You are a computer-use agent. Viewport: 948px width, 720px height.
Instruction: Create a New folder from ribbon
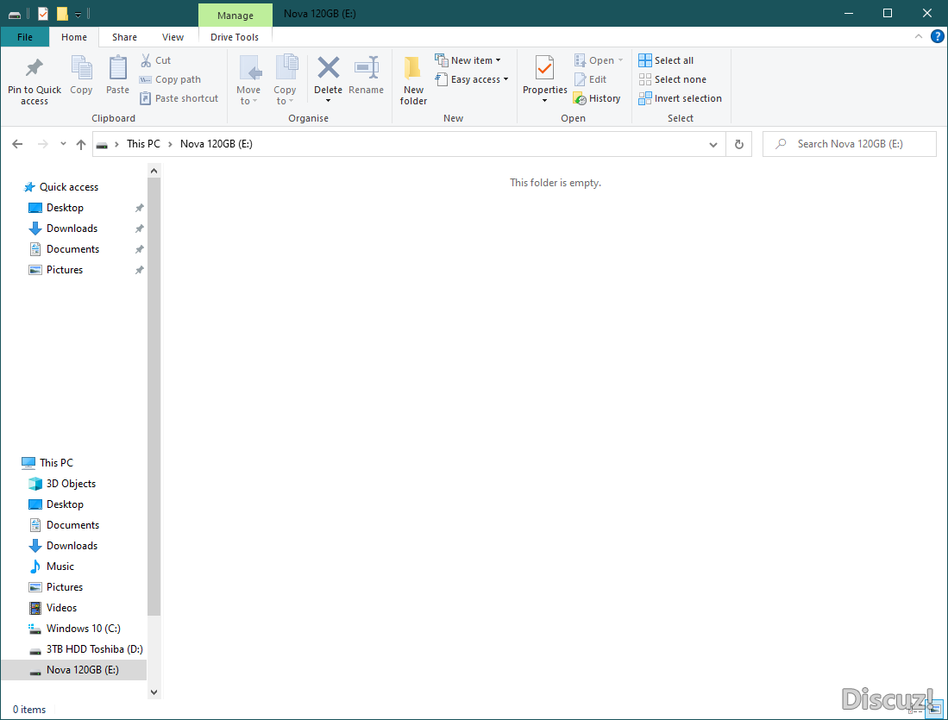(413, 80)
